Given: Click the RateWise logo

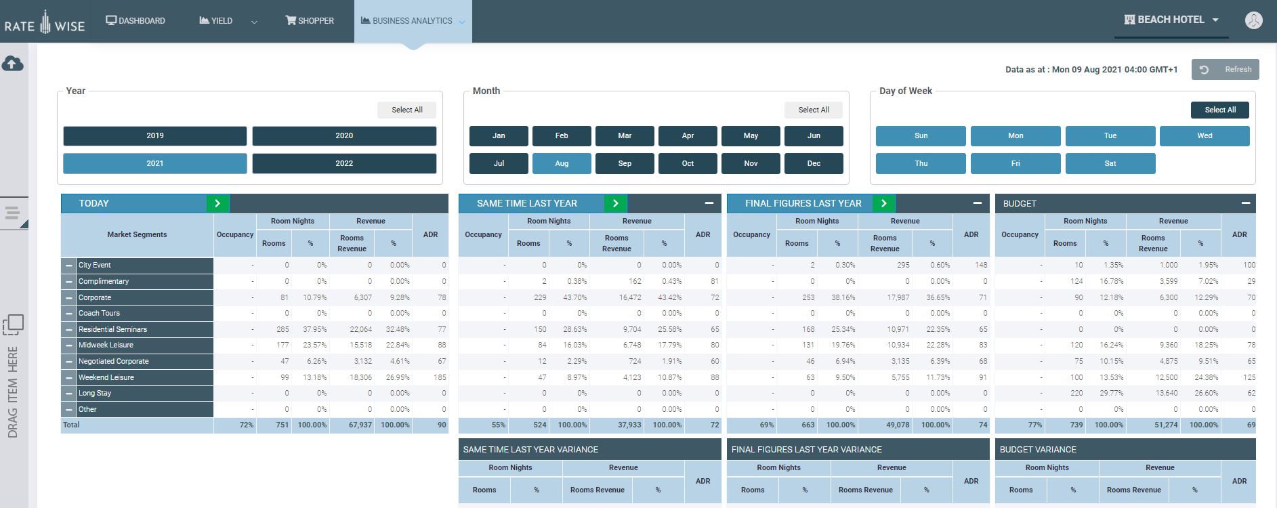Looking at the screenshot, I should pos(45,22).
